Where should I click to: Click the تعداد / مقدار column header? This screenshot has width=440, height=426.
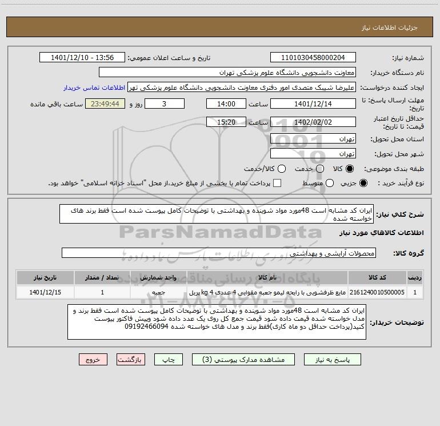102,277
